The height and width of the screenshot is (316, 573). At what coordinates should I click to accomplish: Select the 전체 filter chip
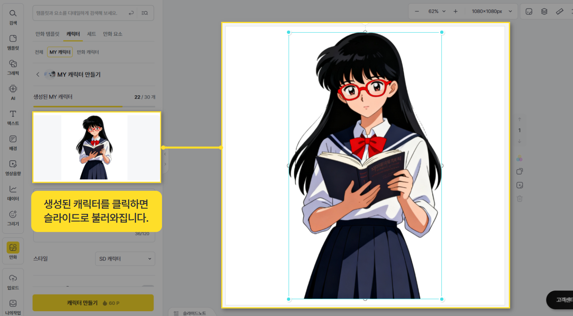[x=39, y=52]
